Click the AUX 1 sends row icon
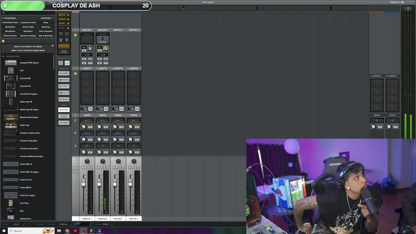 point(75,121)
